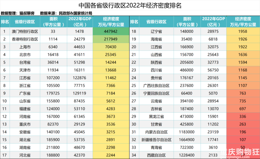Image resolution: width=260 pixels, height=159 pixels.
Task: Click the 安徽省 cell
Action: (x=25, y=132)
